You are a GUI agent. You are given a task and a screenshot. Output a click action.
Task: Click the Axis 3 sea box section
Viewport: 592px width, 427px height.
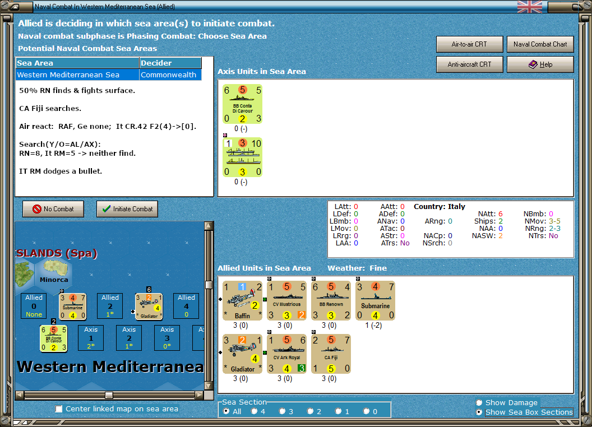[167, 338]
